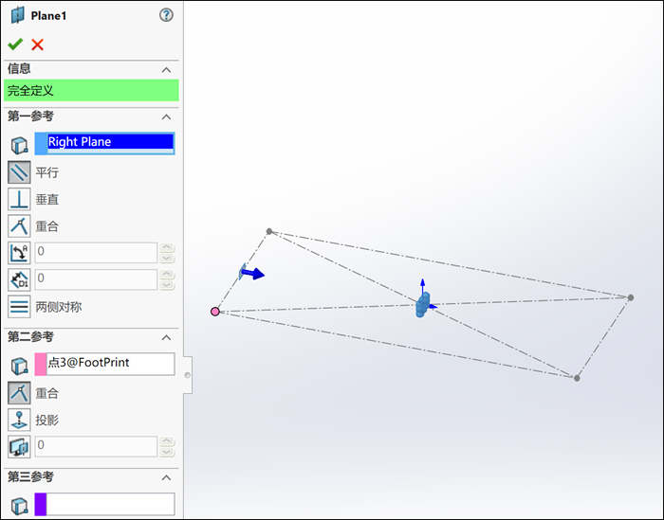Screen dimensions: 664x520
Task: Decrease the offset distance with down arrow
Action: (x=167, y=285)
